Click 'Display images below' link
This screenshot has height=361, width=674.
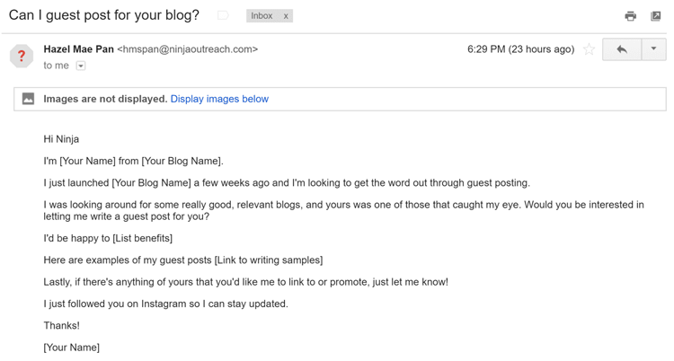coord(219,99)
